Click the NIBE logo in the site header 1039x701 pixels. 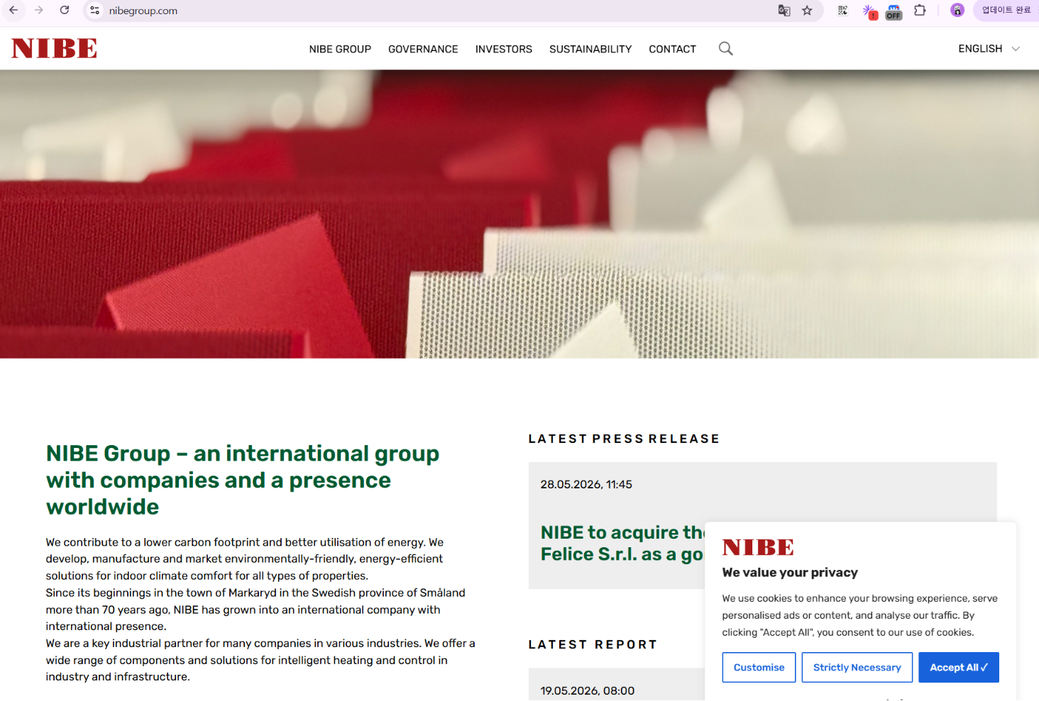(x=55, y=48)
